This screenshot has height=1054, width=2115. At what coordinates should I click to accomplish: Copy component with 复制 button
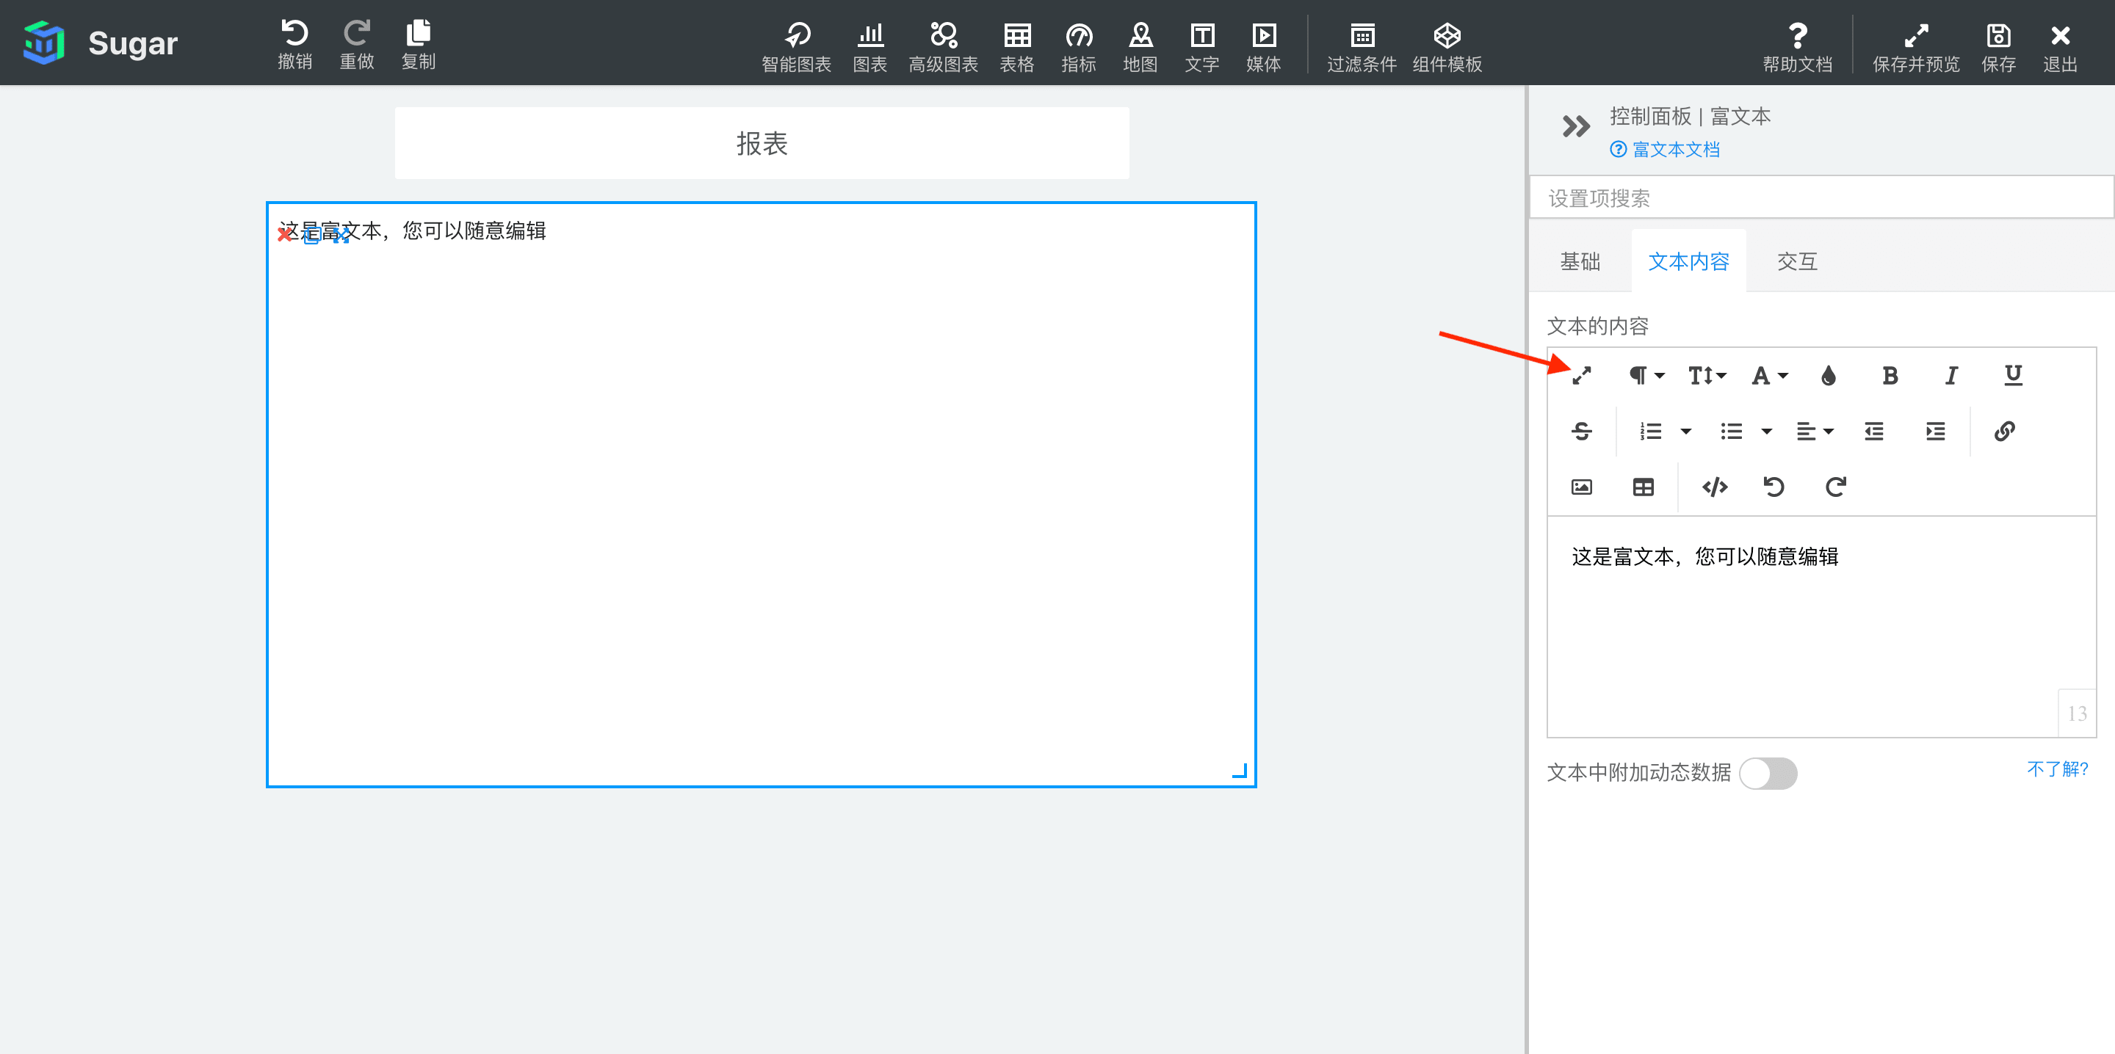[418, 44]
